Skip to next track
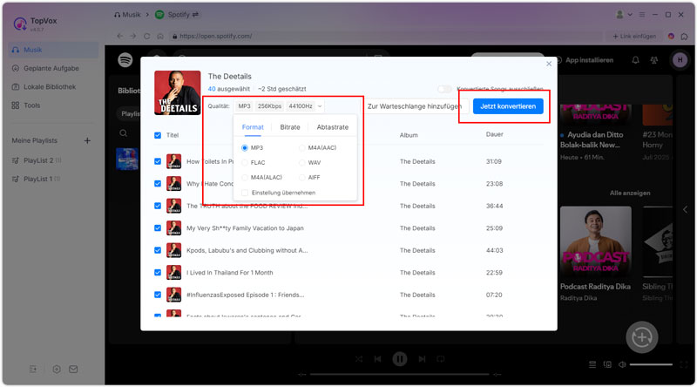697x387 pixels. (422, 359)
